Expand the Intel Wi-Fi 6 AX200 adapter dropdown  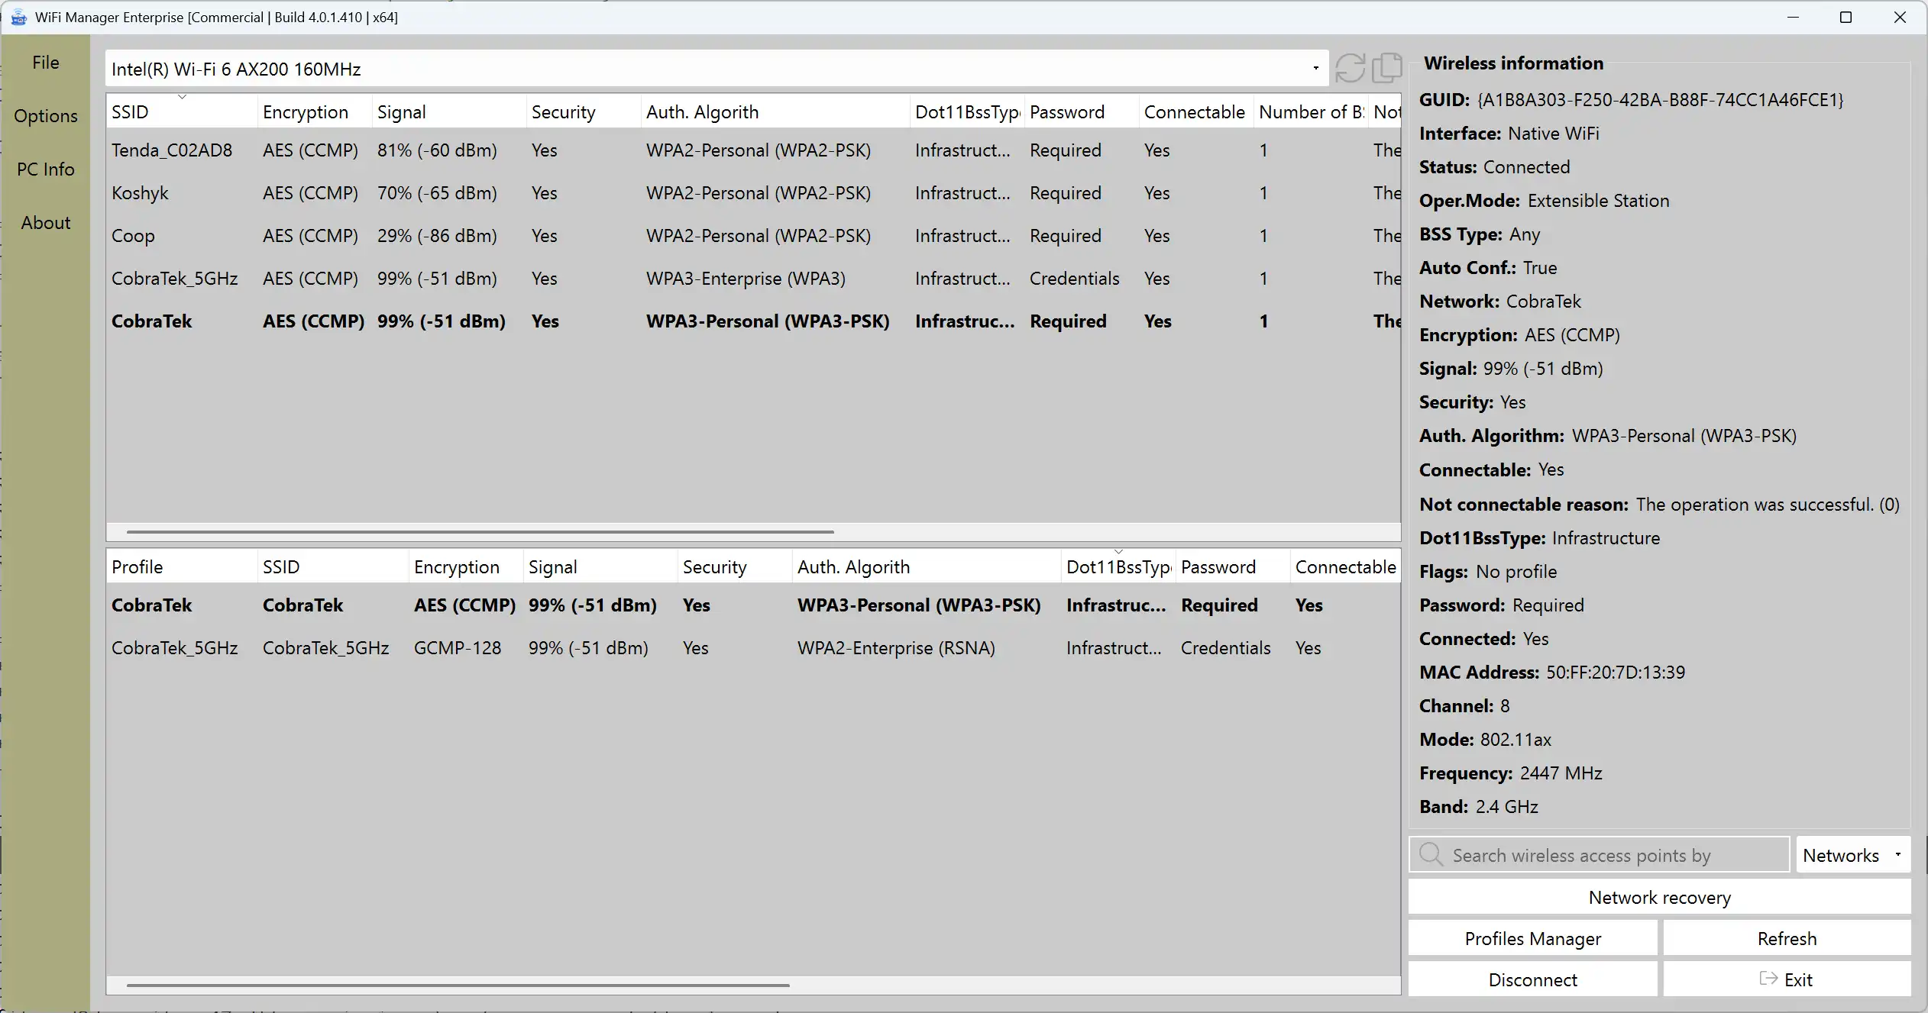coord(1315,69)
